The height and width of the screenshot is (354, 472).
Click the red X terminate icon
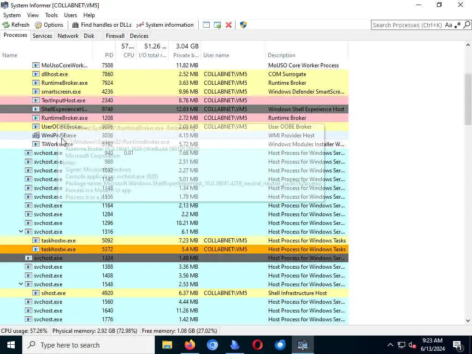(x=229, y=25)
